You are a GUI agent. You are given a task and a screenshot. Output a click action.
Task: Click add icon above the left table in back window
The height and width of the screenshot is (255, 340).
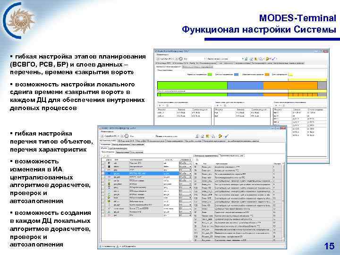tap(160, 105)
